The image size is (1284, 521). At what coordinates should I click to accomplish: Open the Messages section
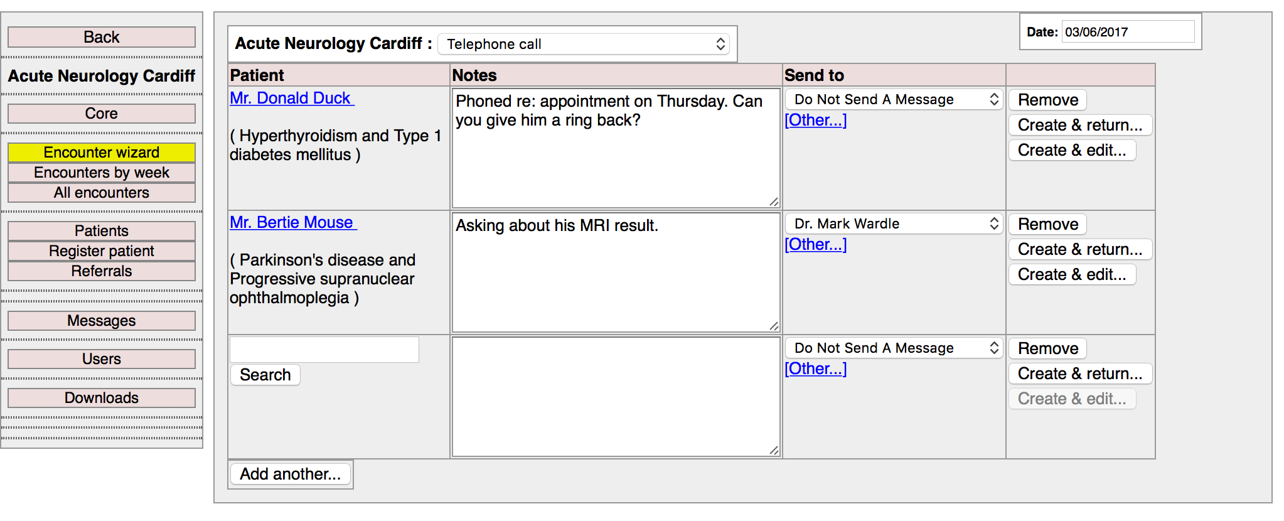[102, 321]
